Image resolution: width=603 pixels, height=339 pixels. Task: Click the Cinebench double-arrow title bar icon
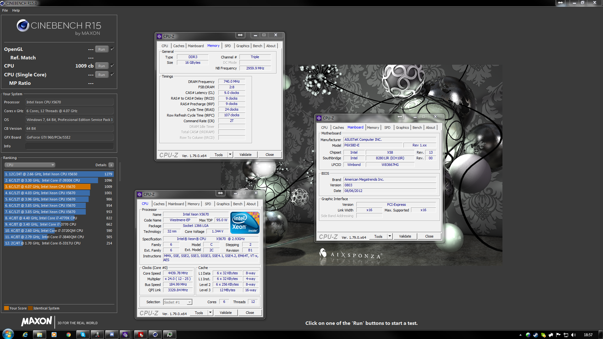560,3
